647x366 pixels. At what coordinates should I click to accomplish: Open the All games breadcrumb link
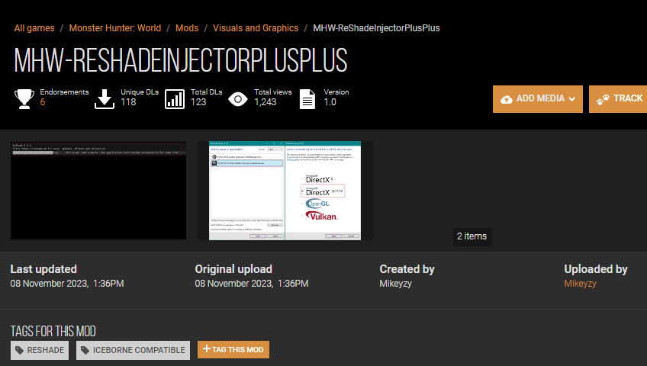(x=34, y=28)
